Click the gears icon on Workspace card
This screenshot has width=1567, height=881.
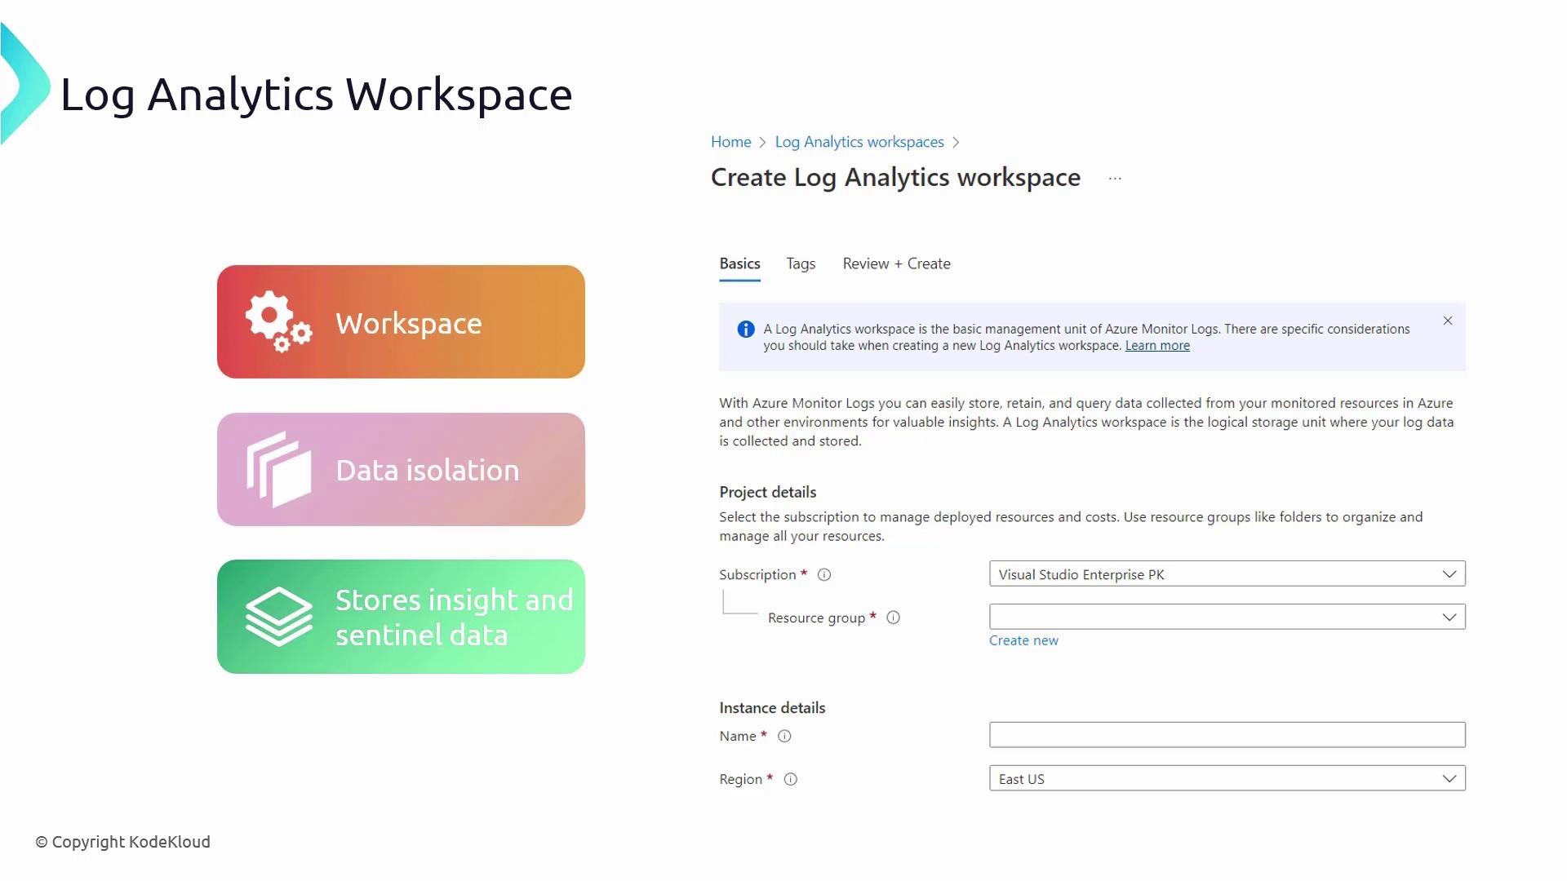click(277, 321)
